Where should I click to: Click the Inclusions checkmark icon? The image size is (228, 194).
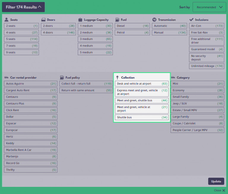pyautogui.click(x=191, y=20)
